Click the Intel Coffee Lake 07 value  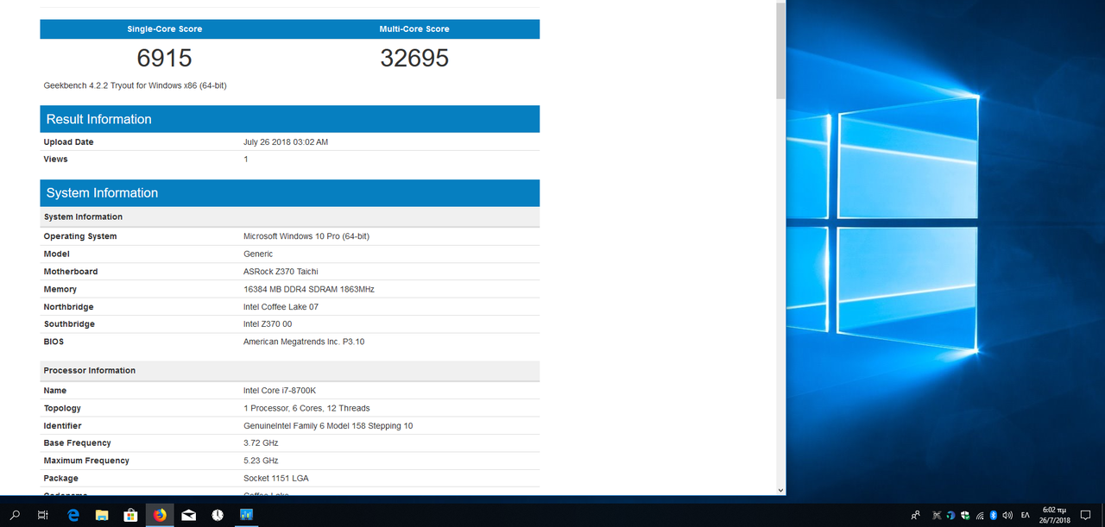pos(281,307)
